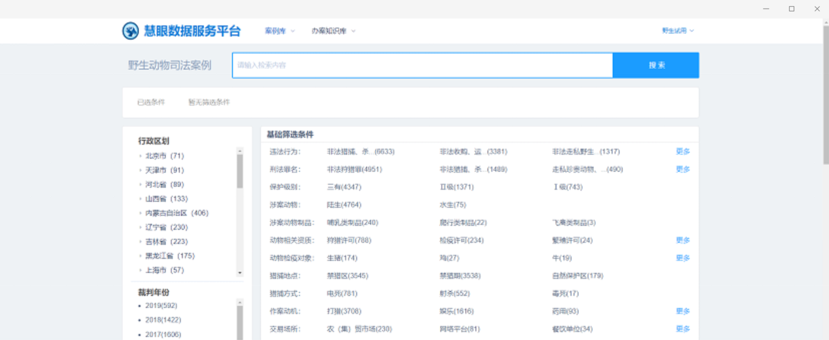Viewport: 829px width, 340px height.
Task: Select 爬行类制品(22) filter
Action: (463, 222)
